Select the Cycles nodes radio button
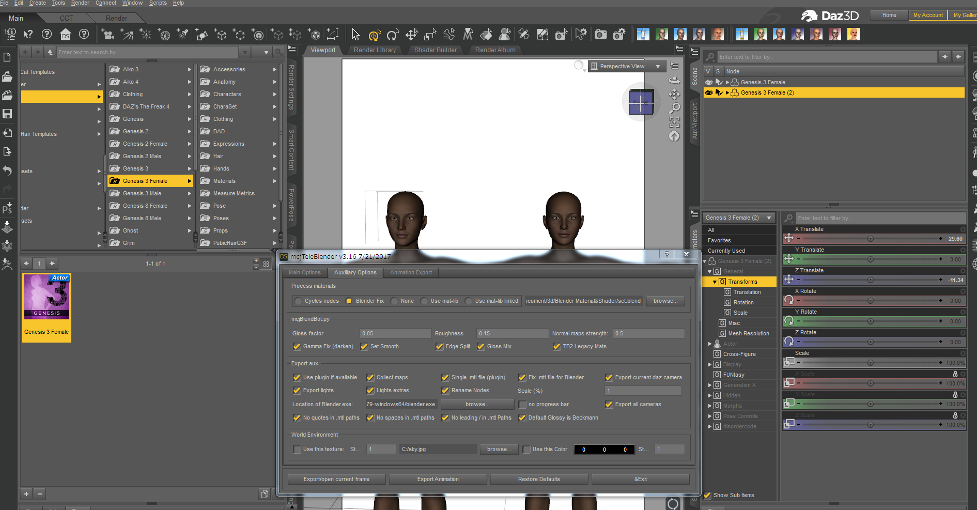977x510 pixels. pos(298,301)
